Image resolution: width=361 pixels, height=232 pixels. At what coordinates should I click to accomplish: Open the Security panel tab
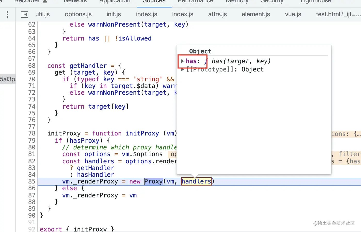click(272, 1)
